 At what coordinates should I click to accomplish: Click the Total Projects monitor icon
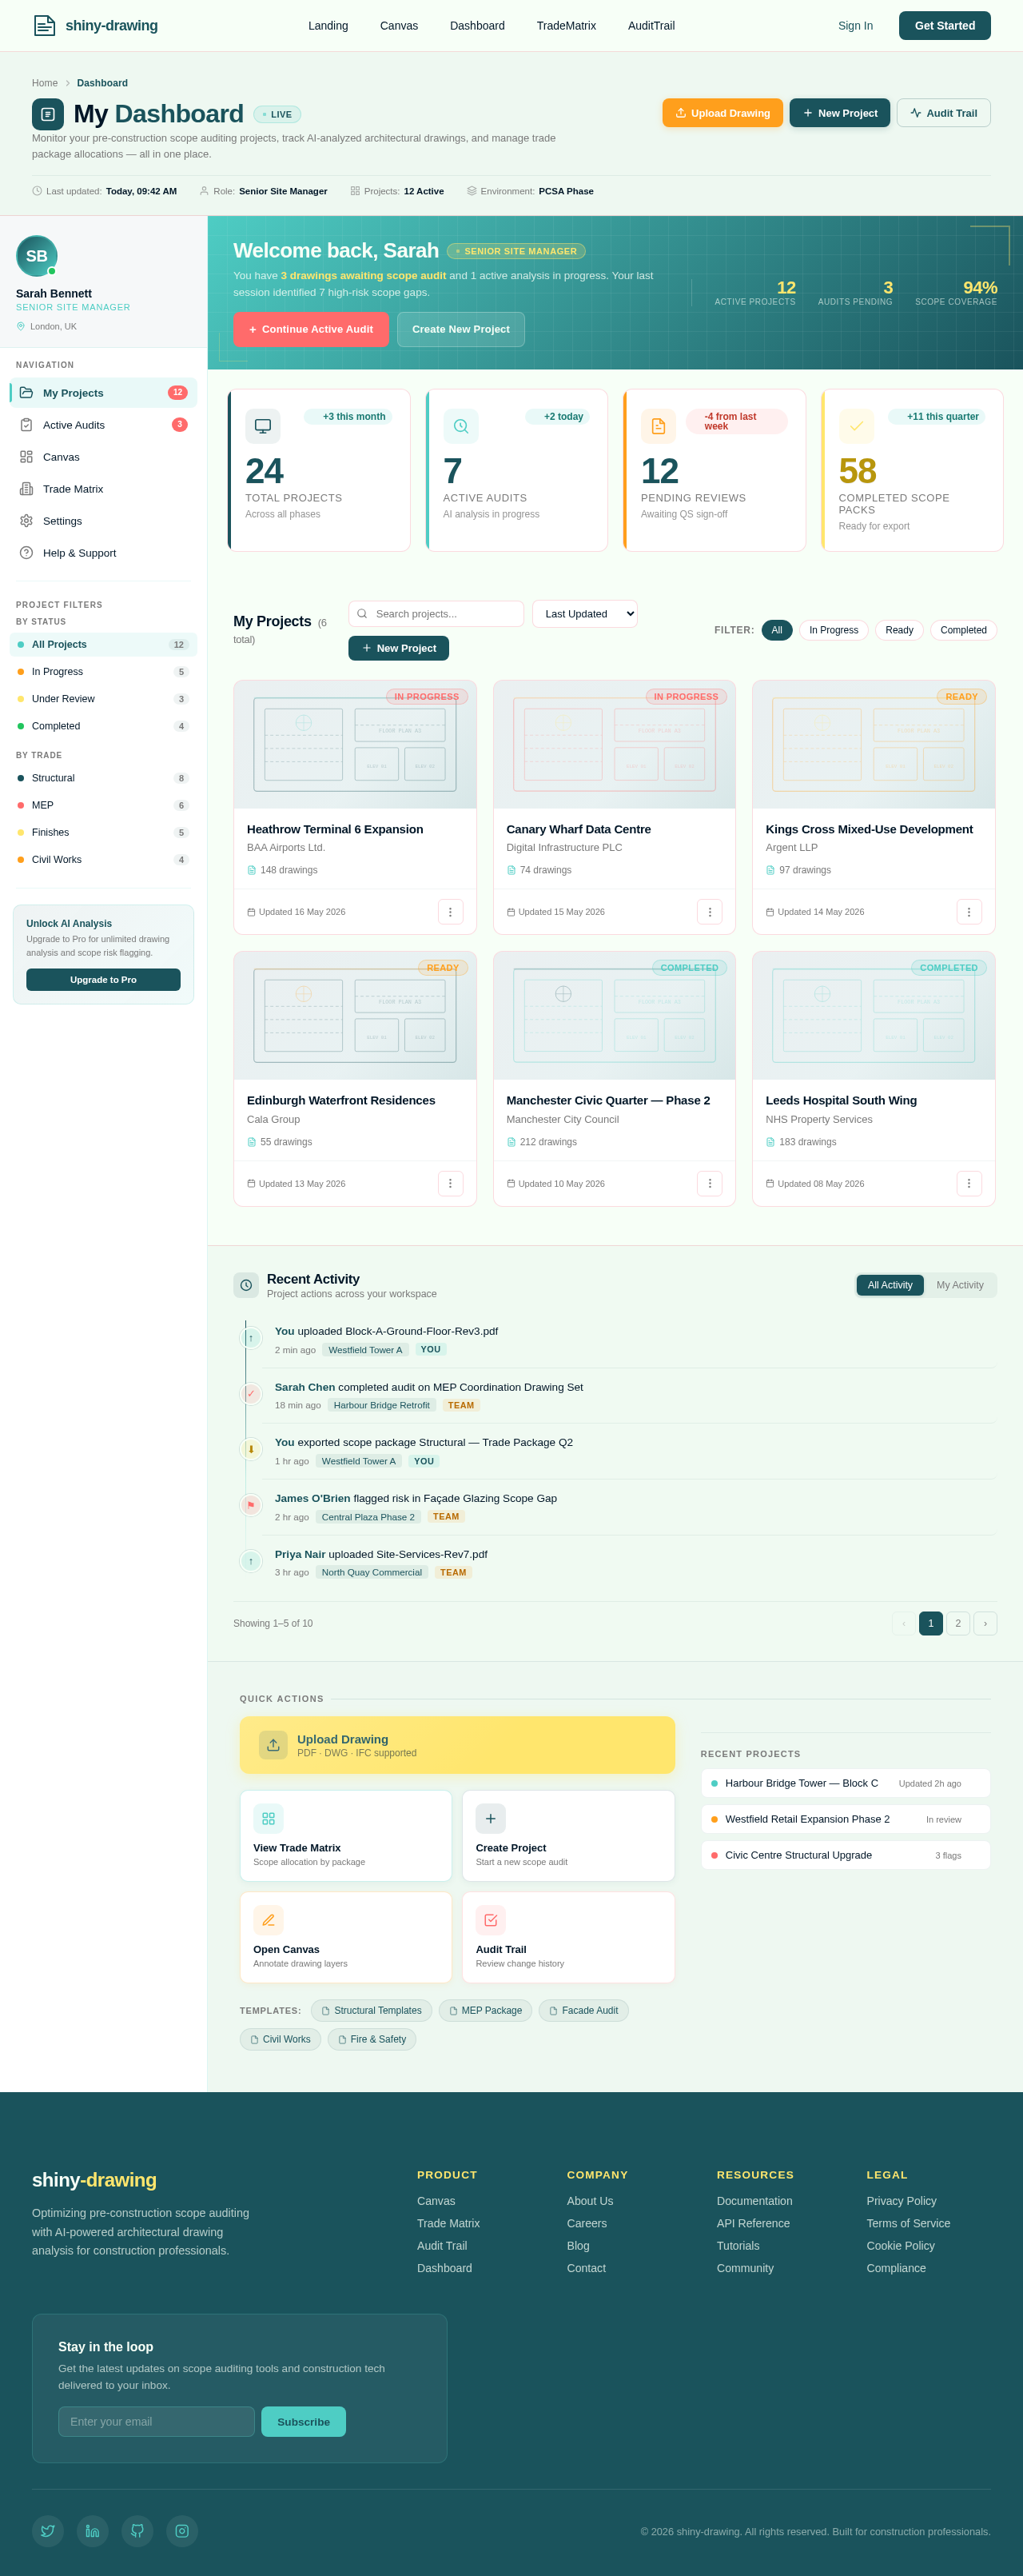(x=263, y=426)
